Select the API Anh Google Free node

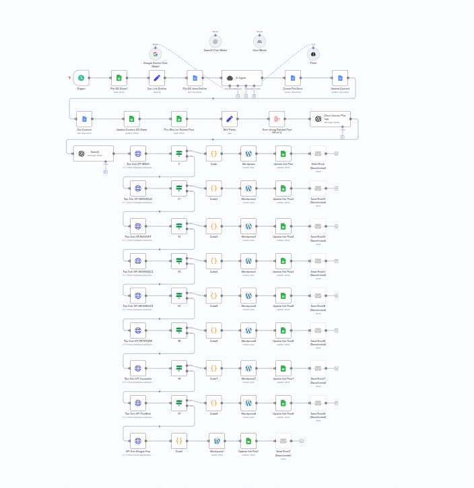pos(138,441)
